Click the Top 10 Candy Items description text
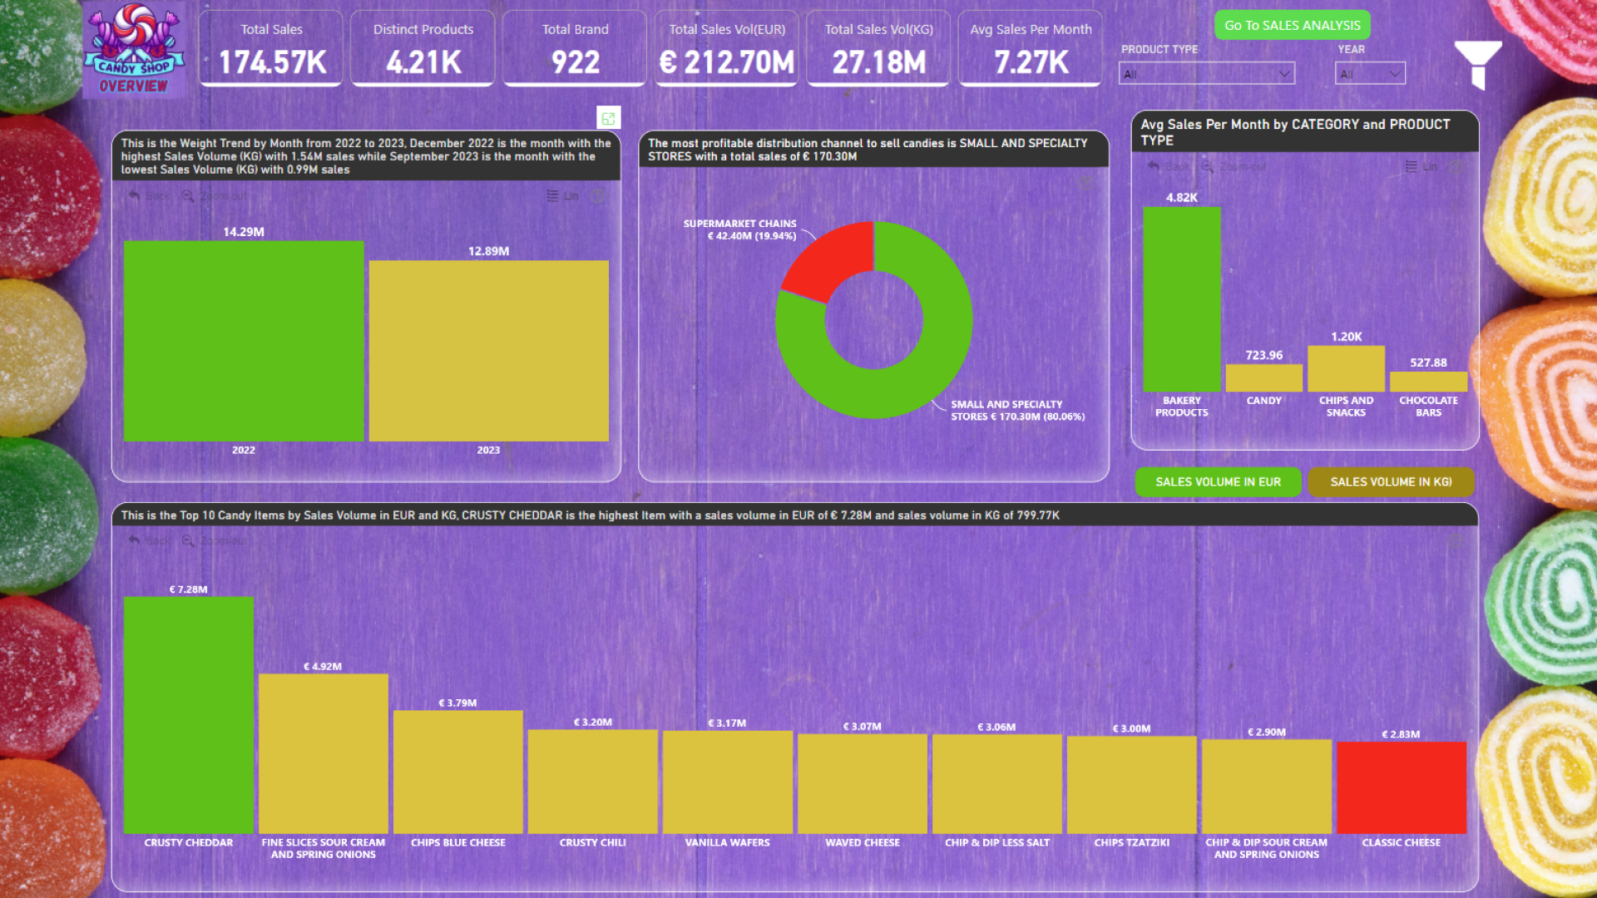 591,516
